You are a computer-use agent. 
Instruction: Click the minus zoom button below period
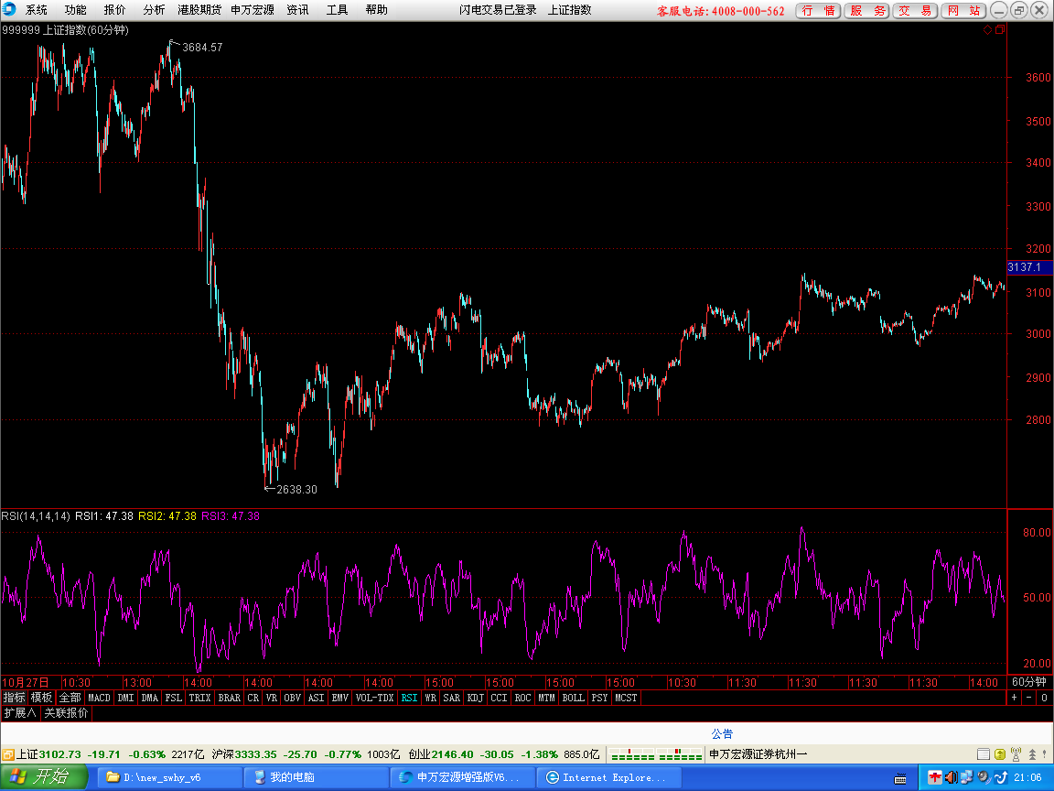click(x=1029, y=698)
